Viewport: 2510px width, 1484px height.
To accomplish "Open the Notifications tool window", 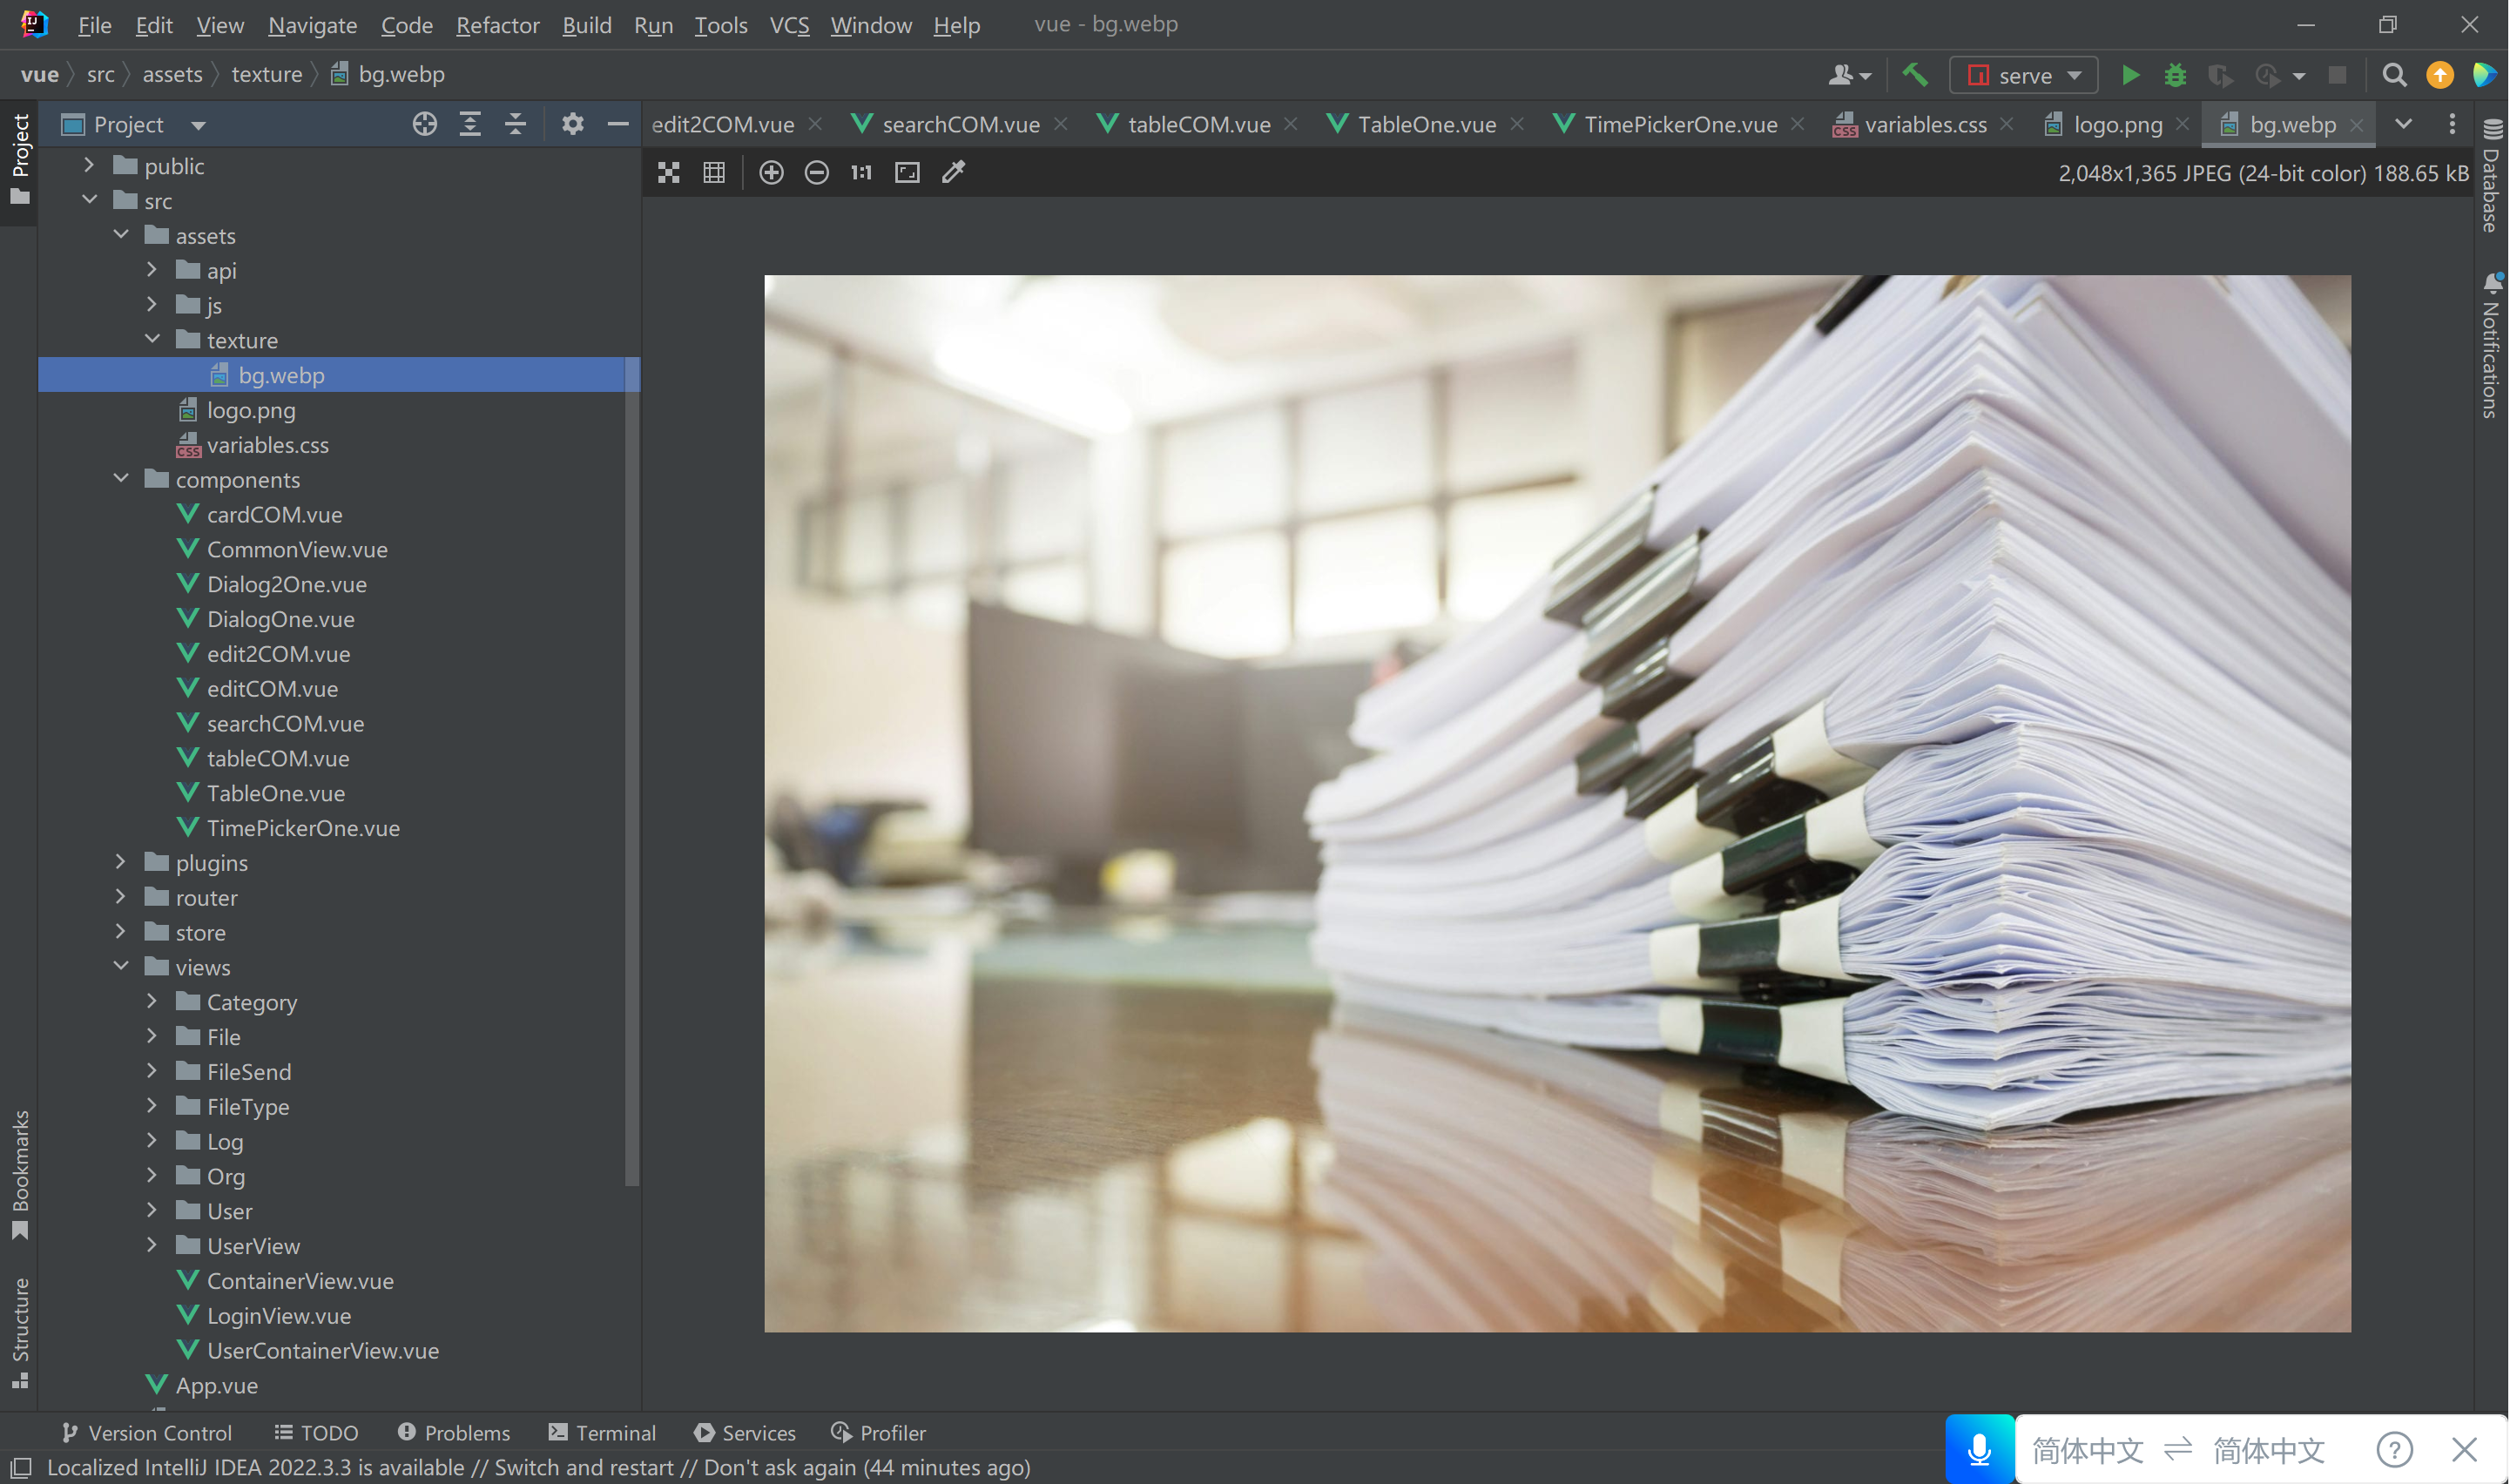I will 2491,345.
